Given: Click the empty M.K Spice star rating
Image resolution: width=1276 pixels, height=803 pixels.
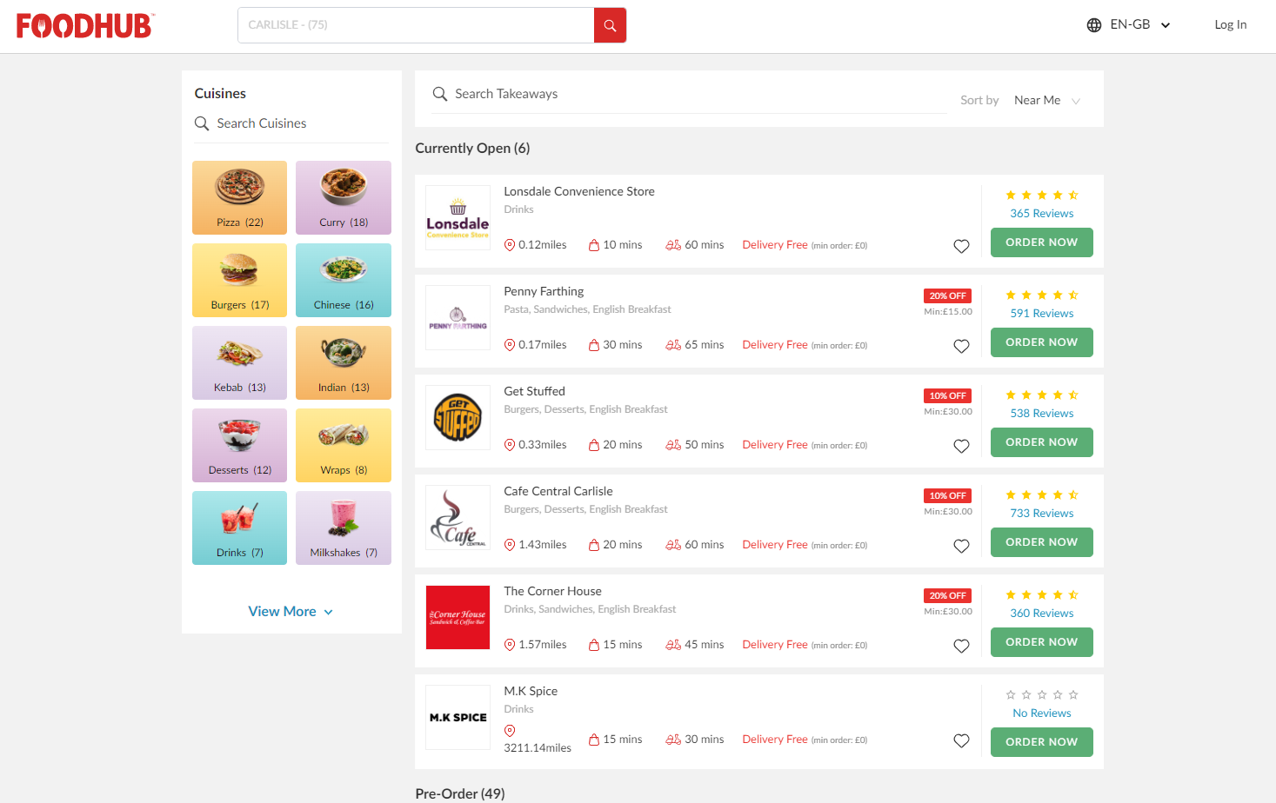Looking at the screenshot, I should tap(1041, 695).
